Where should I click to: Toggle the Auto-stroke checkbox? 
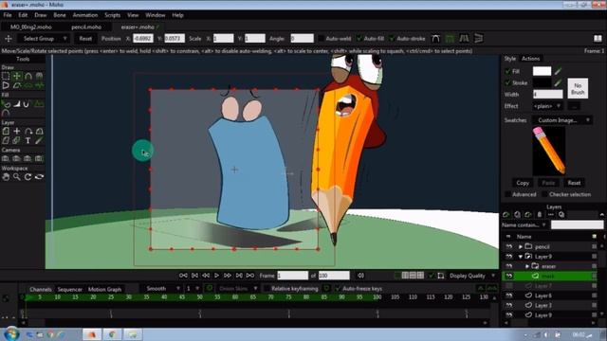pos(392,39)
